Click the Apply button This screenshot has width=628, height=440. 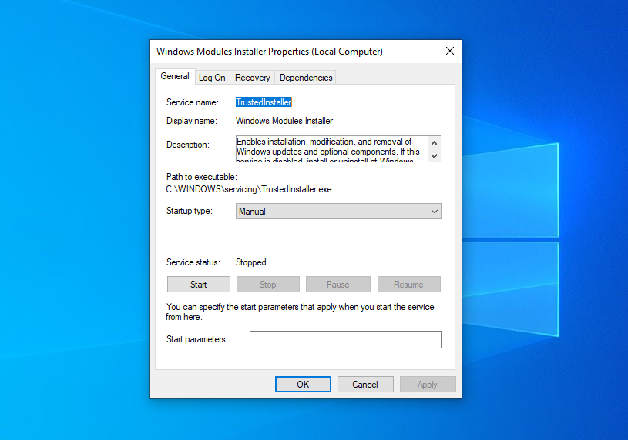427,385
